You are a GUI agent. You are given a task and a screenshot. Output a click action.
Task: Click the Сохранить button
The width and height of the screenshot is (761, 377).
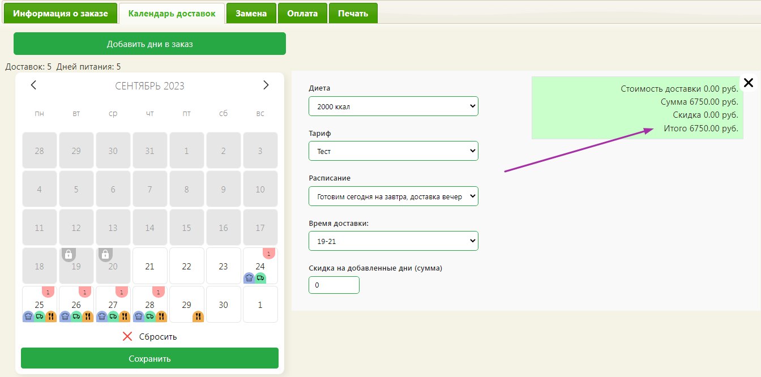click(x=149, y=358)
